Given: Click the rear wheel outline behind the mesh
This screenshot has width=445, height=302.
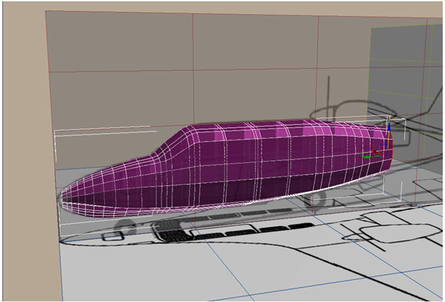Looking at the screenshot, I should [x=316, y=200].
